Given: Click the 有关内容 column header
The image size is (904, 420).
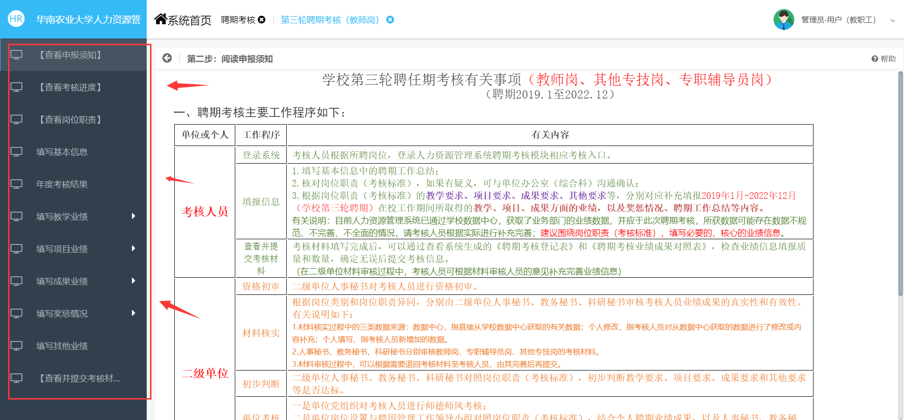Looking at the screenshot, I should [550, 135].
